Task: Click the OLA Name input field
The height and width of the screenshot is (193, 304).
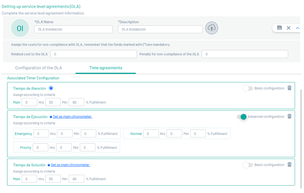Action: (73, 29)
